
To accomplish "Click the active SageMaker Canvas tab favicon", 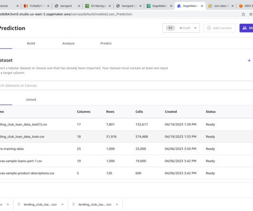I will pos(179,6).
